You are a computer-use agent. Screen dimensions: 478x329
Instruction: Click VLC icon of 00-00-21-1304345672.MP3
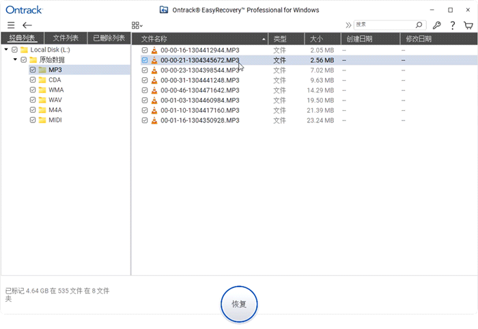pos(154,60)
